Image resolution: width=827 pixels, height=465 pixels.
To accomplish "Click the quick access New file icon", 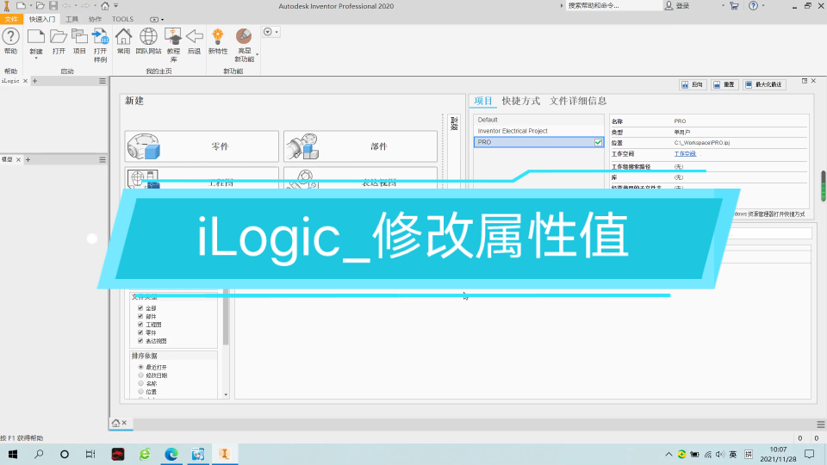I will coord(21,6).
